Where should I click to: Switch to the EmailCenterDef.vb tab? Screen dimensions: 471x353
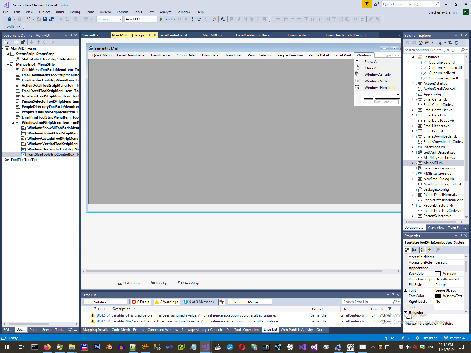(x=174, y=35)
